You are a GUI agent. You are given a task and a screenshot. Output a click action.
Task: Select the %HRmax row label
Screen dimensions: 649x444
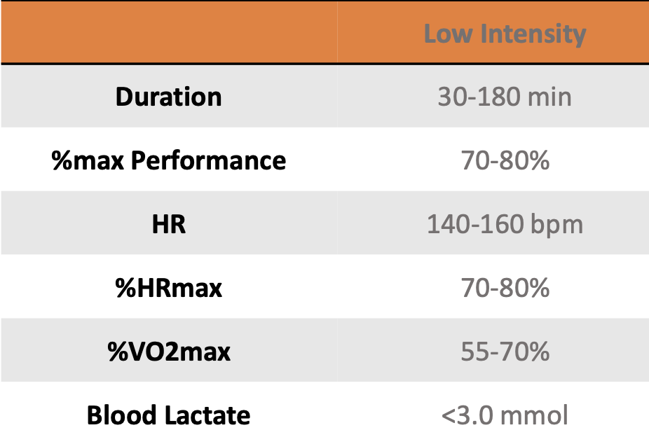point(168,288)
